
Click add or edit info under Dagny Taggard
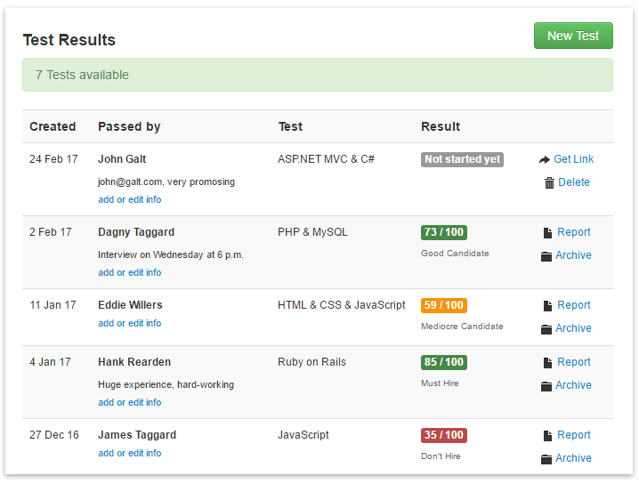[x=130, y=273]
